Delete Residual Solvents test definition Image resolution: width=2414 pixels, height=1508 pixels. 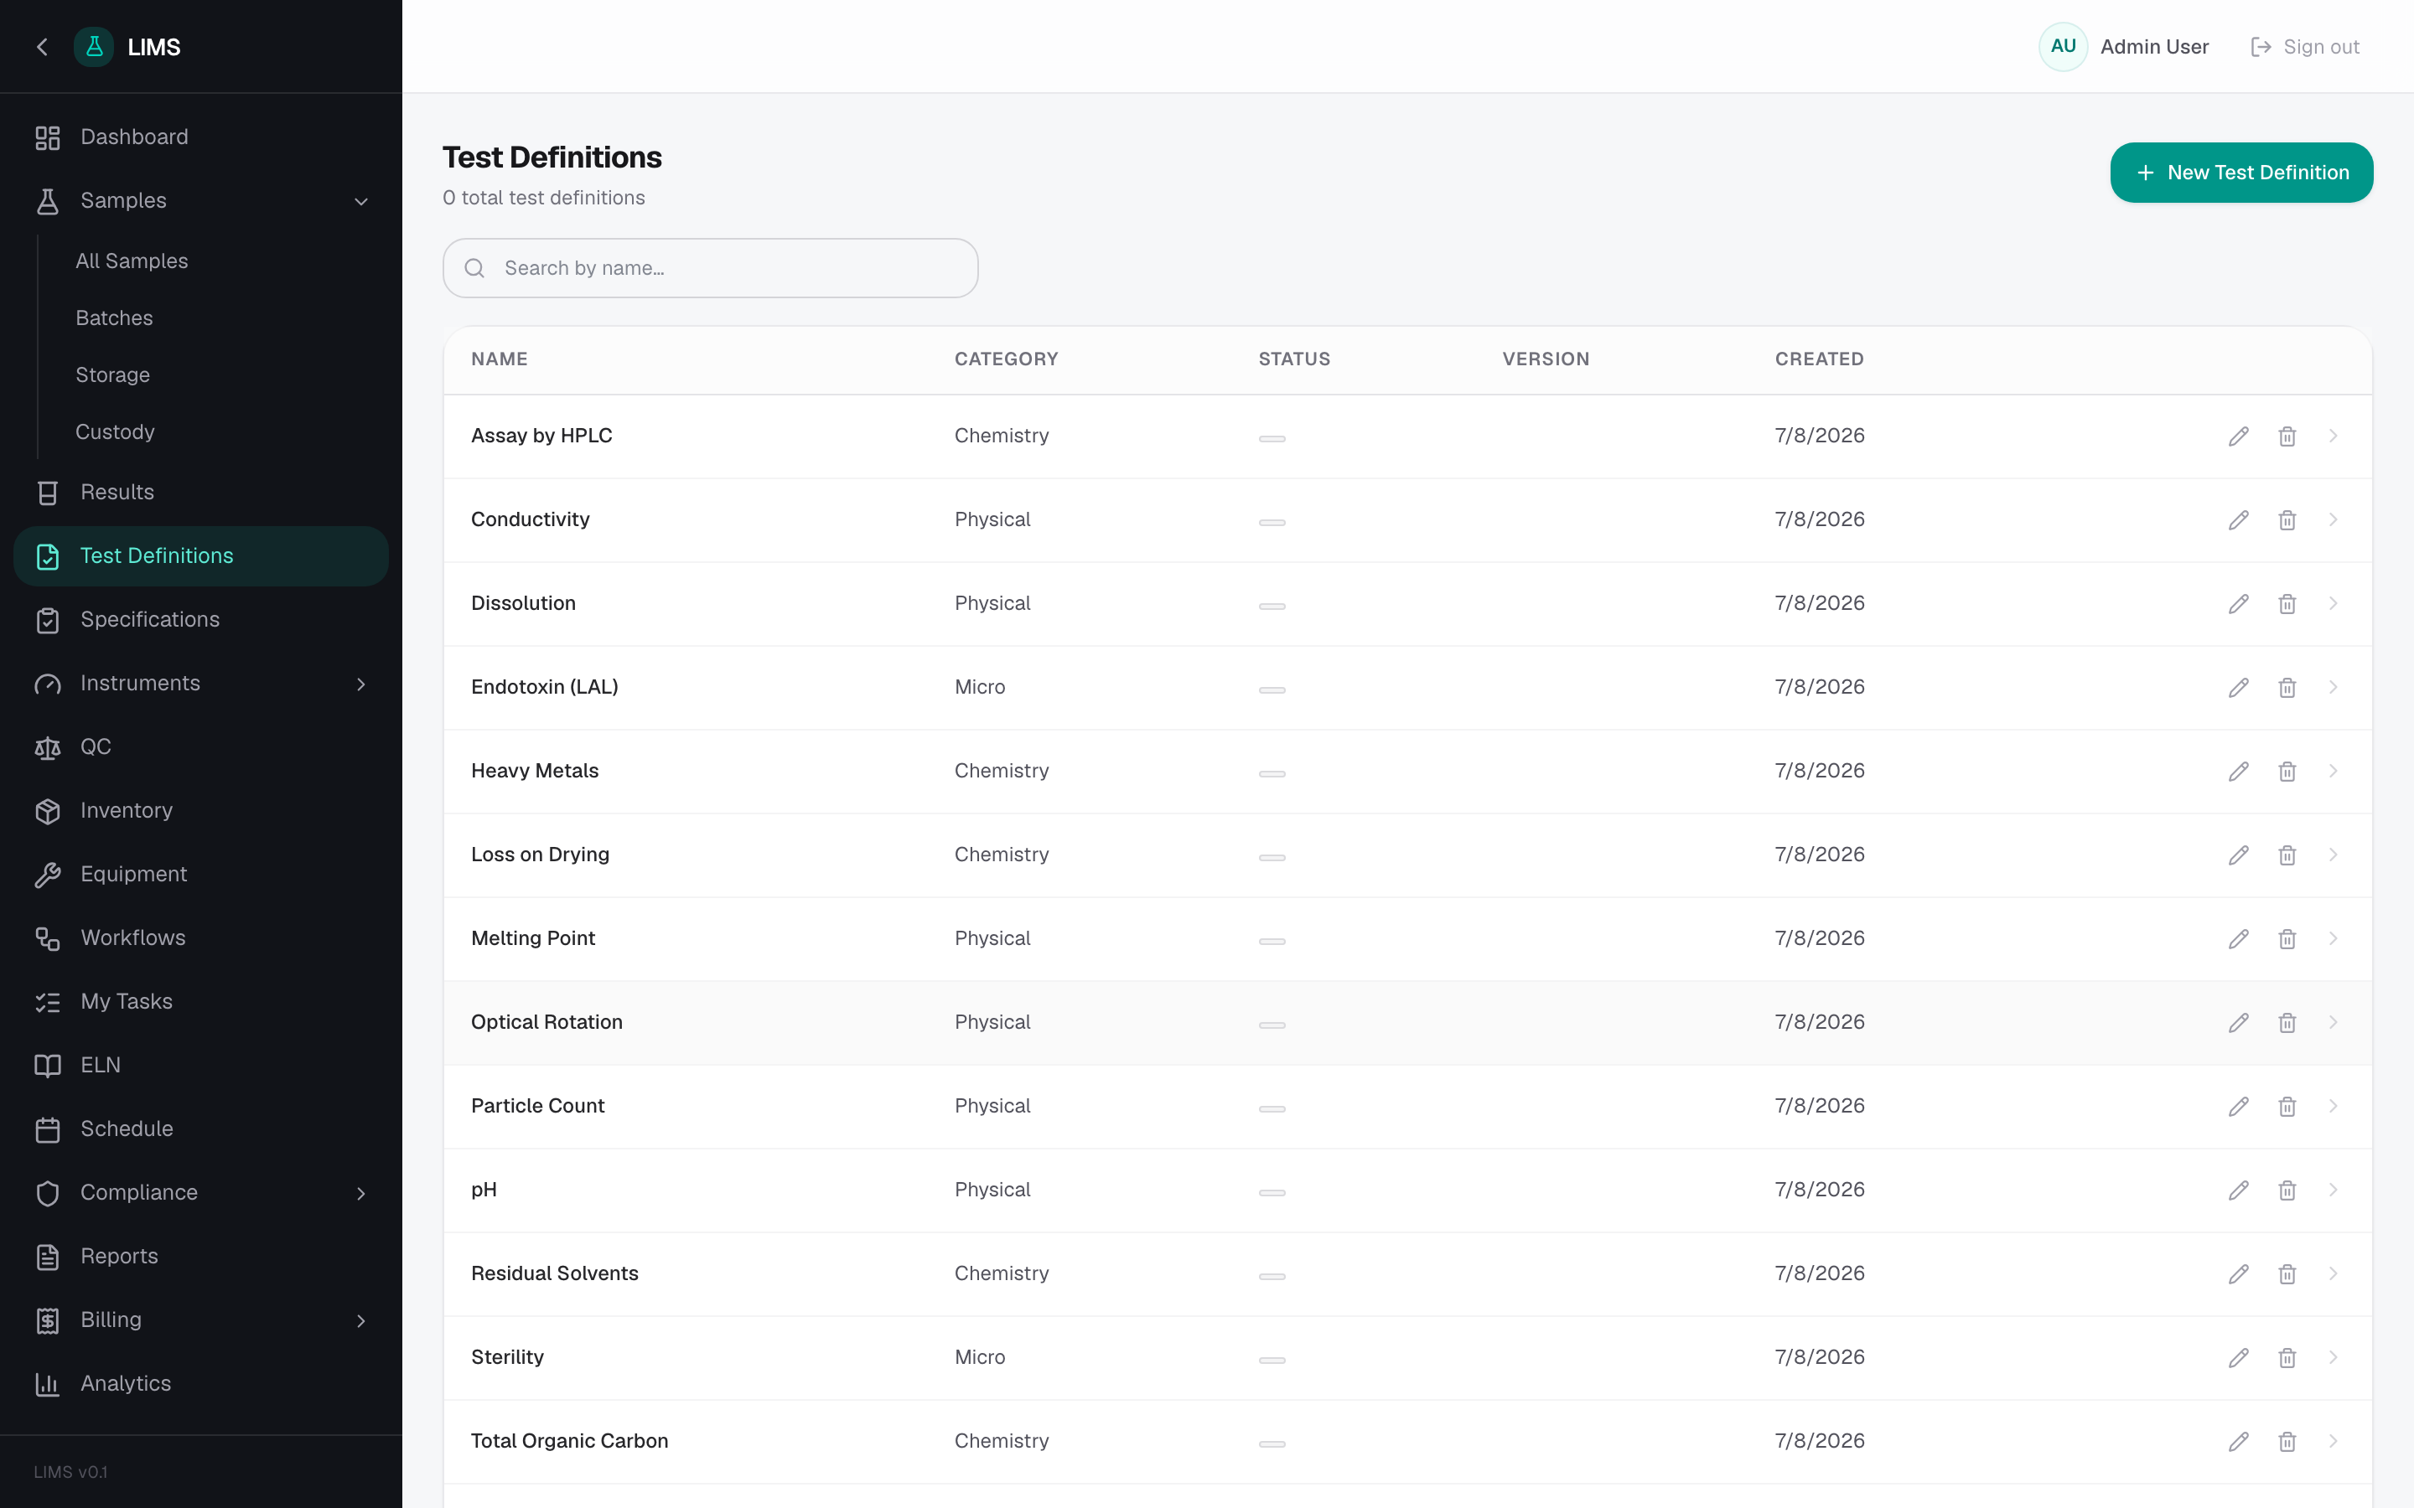(x=2287, y=1273)
